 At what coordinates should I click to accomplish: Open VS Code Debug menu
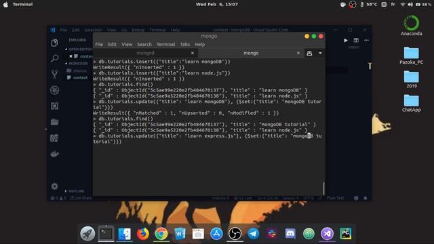pos(138,30)
